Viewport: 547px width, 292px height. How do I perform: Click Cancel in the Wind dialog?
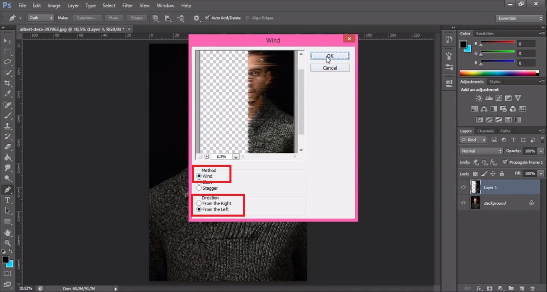click(x=330, y=68)
